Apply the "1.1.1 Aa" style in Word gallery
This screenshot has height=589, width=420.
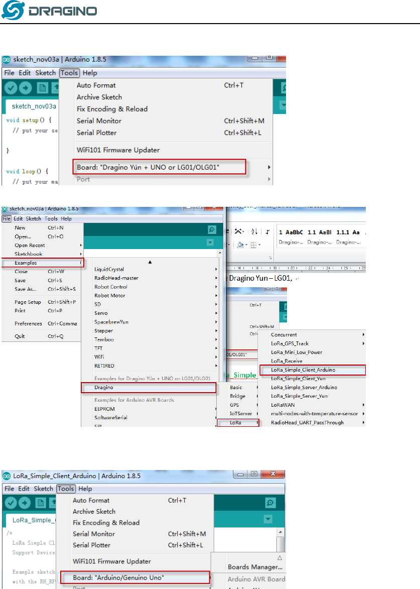[x=348, y=237]
